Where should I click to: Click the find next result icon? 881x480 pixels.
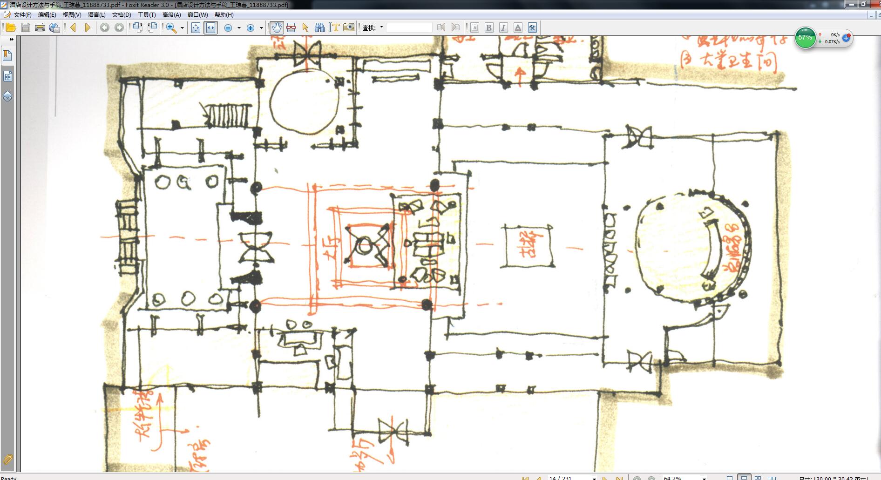coord(455,28)
